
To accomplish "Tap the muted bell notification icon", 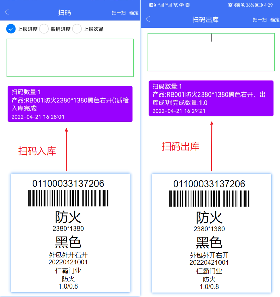I will pos(243,5).
